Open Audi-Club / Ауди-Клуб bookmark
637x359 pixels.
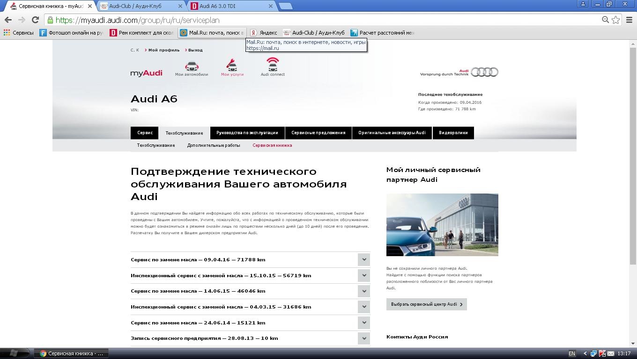tap(314, 33)
